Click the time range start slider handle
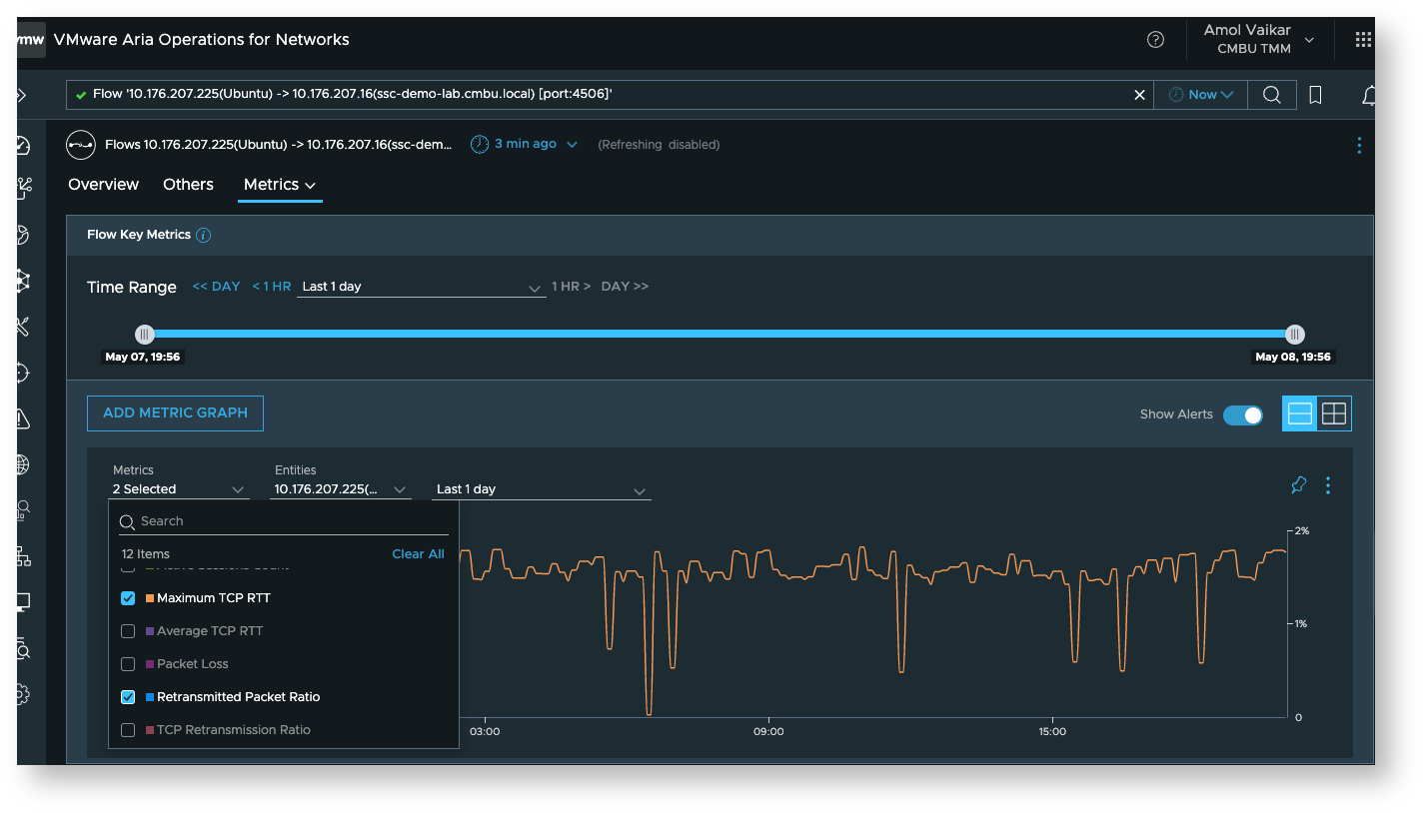1423x813 pixels. click(x=145, y=335)
